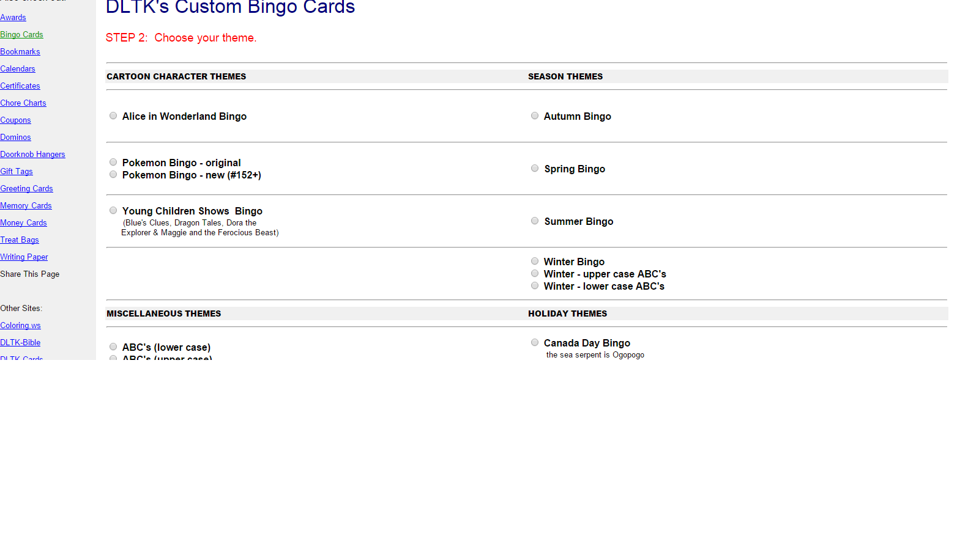Viewport: 979px width, 550px height.
Task: Click the Winter Bingo label text
Action: click(x=574, y=262)
